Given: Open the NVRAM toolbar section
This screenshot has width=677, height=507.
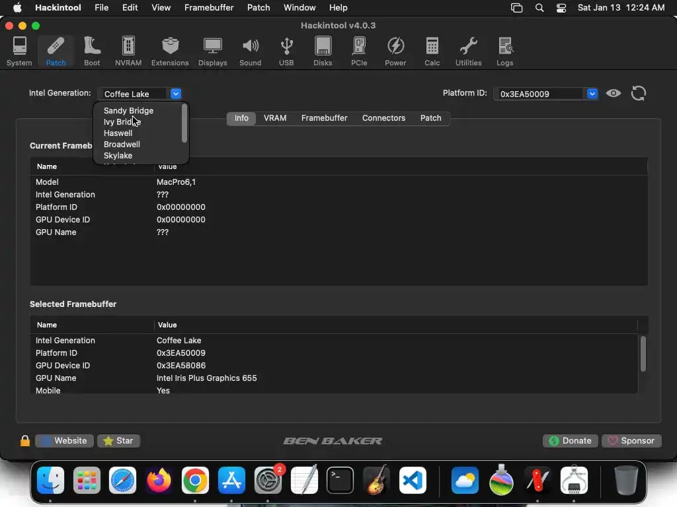Looking at the screenshot, I should (x=128, y=51).
